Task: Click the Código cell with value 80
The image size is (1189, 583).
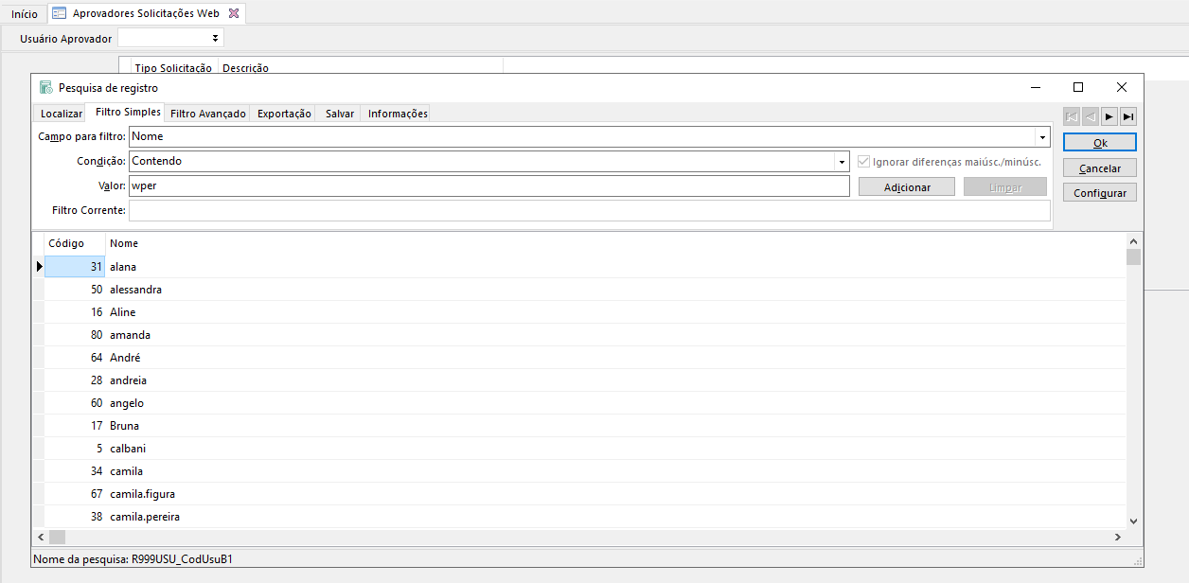Action: (x=75, y=335)
